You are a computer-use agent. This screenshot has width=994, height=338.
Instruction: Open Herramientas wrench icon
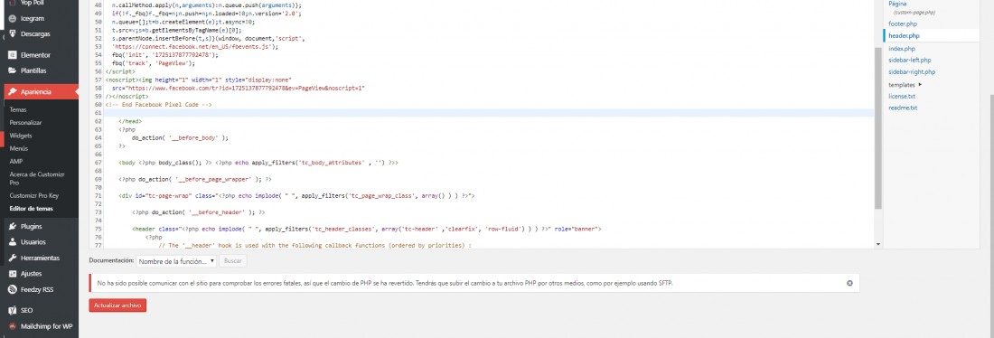click(12, 258)
